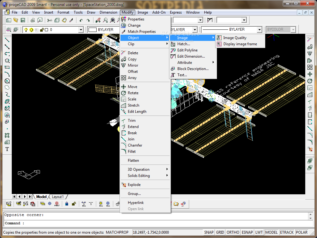The image size is (317, 238).
Task: Click Rotate icon in right toolbar
Action: [x=310, y=81]
